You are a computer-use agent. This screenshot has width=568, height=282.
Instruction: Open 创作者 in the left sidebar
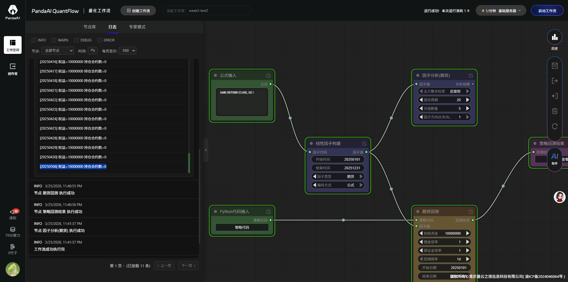point(13,69)
